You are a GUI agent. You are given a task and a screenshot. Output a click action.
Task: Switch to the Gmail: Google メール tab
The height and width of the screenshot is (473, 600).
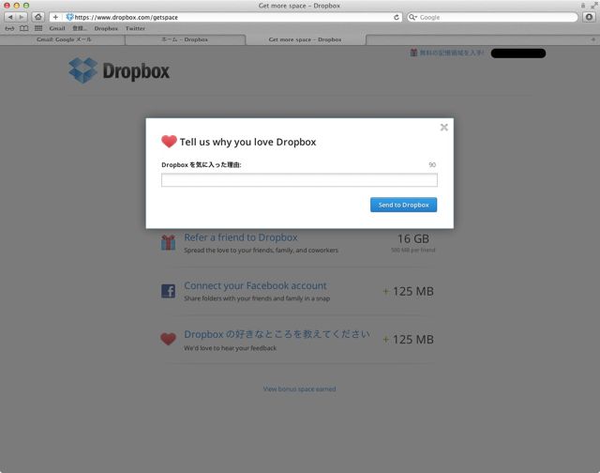(63, 39)
